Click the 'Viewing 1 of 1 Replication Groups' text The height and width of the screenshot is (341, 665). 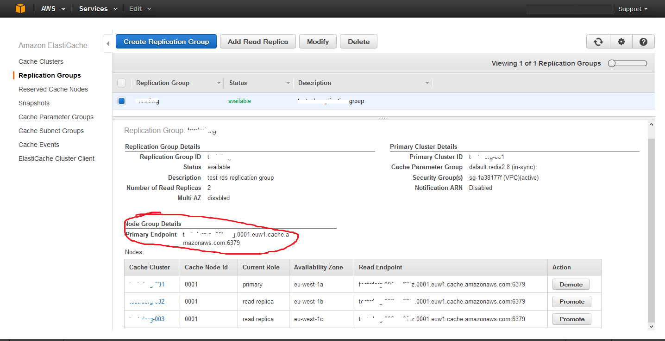click(x=546, y=63)
